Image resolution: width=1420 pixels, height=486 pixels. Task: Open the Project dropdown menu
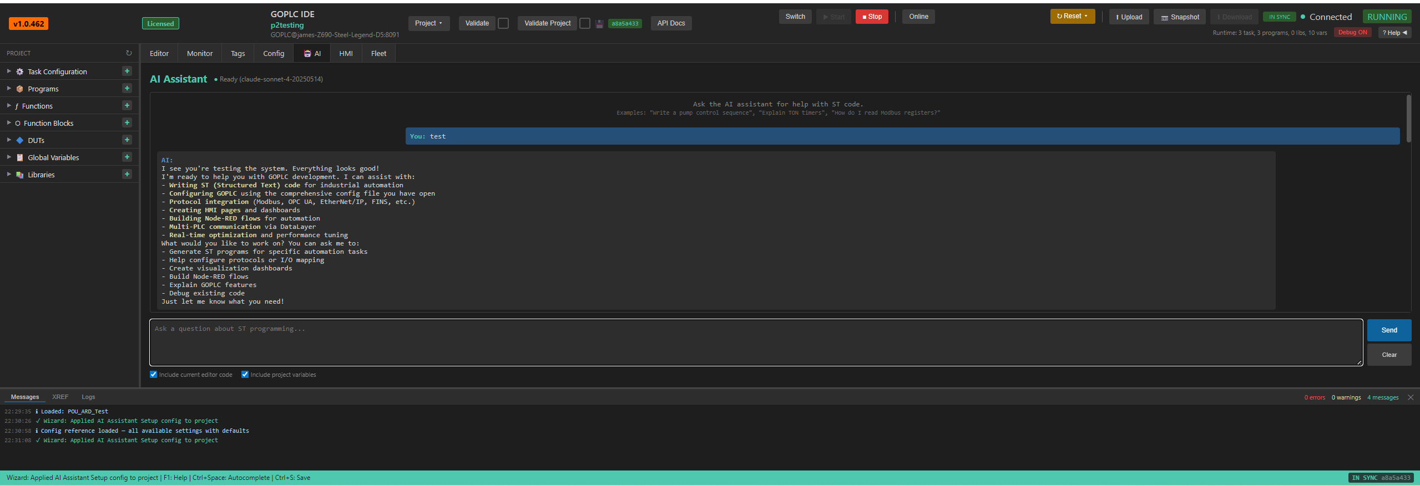428,23
